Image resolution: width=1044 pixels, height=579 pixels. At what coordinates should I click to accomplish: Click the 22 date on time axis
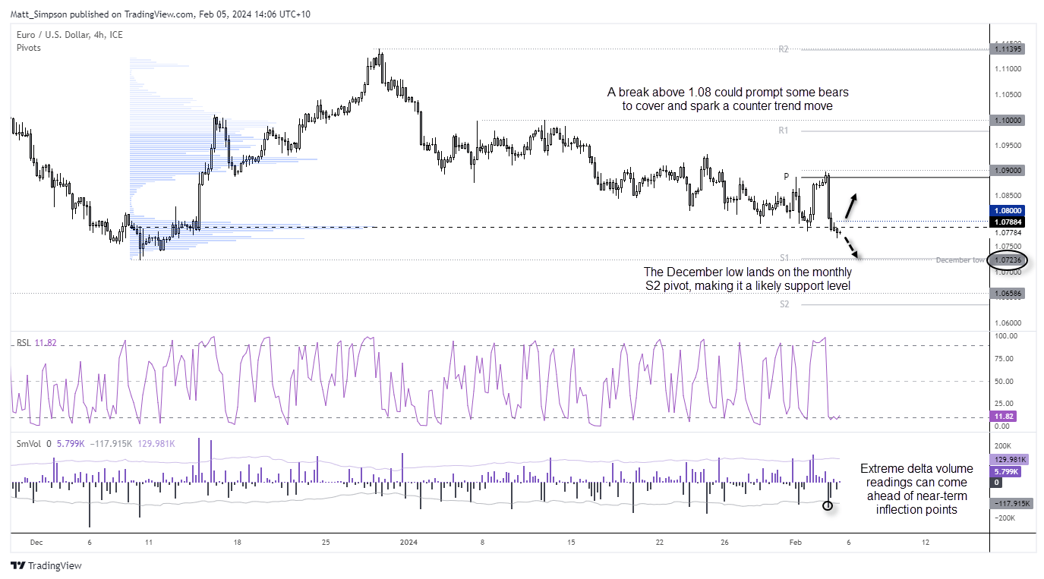660,543
